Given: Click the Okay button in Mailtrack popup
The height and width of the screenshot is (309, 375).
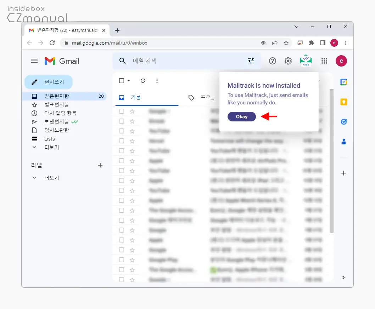Looking at the screenshot, I should (x=241, y=116).
